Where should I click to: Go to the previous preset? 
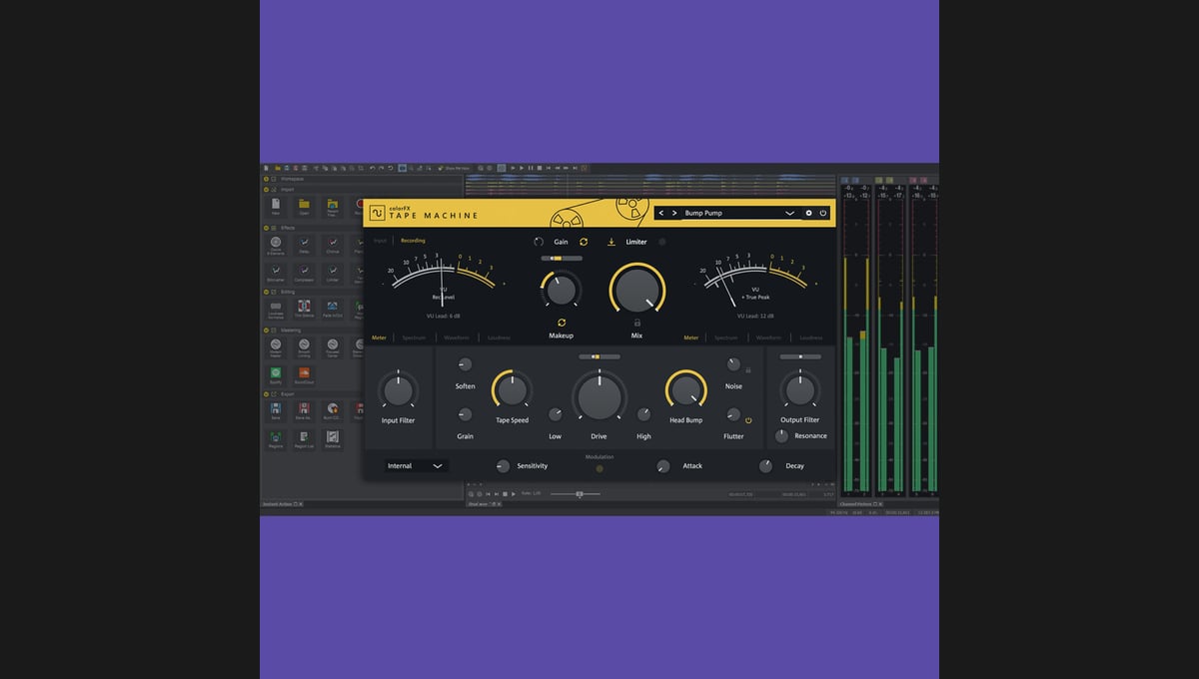661,213
